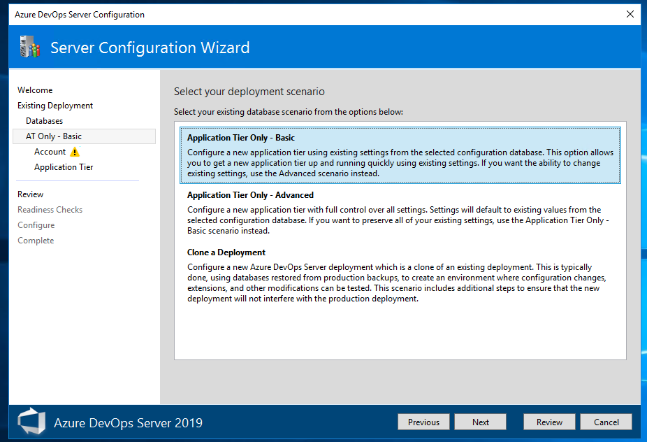Click the Complete step in sidebar
647x442 pixels.
coord(36,241)
